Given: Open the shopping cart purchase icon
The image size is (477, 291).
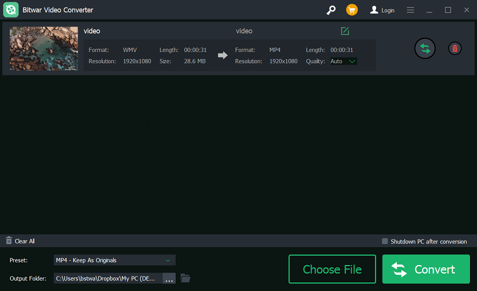Looking at the screenshot, I should tap(352, 10).
